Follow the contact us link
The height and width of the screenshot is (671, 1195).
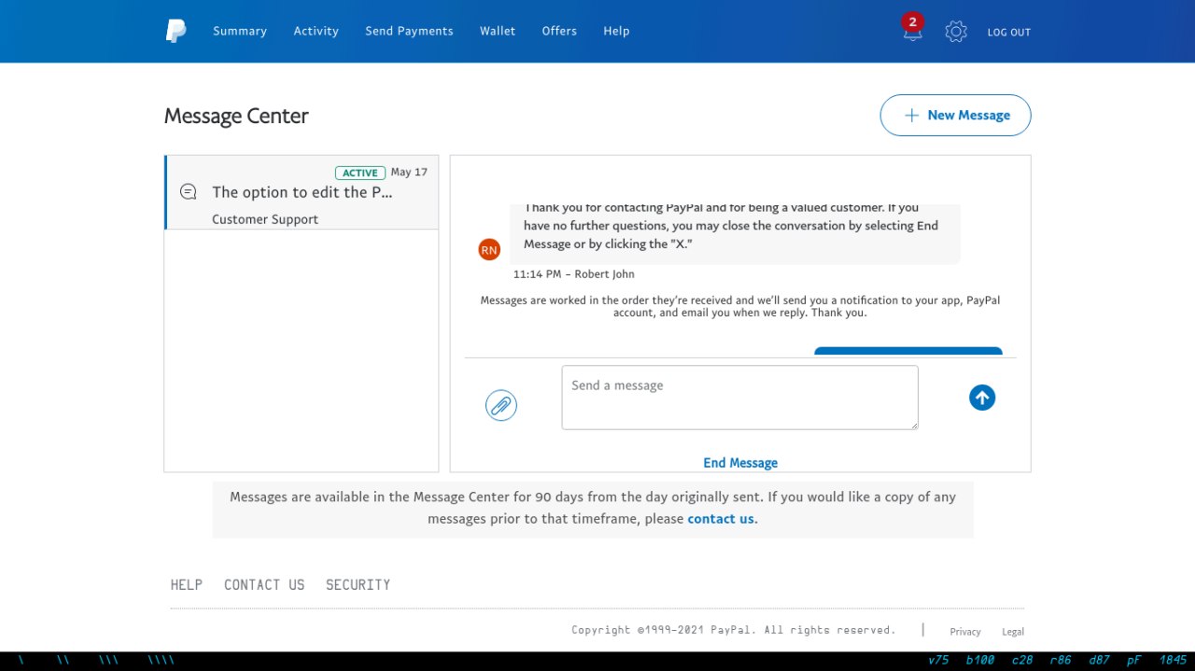pyautogui.click(x=721, y=519)
